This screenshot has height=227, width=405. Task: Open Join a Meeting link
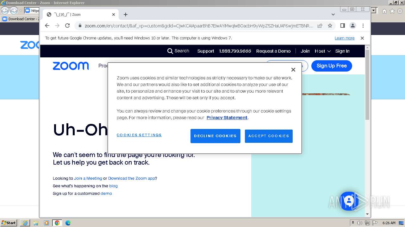88,178
